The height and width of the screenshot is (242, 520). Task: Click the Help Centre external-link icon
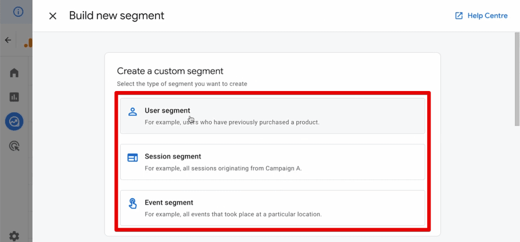[x=459, y=16]
